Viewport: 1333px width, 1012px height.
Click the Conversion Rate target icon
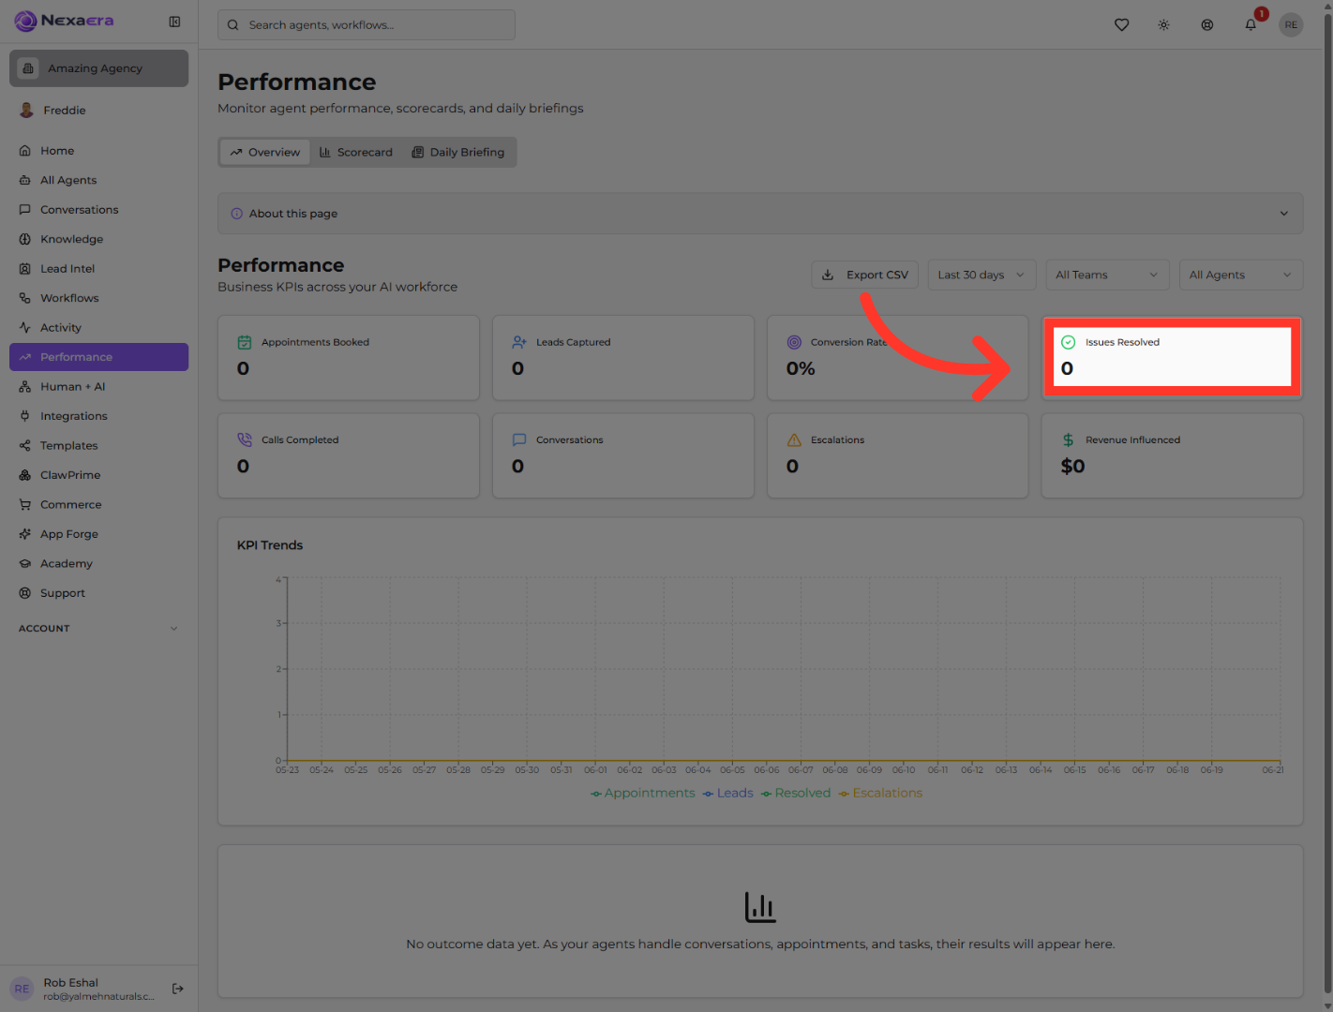coord(794,343)
